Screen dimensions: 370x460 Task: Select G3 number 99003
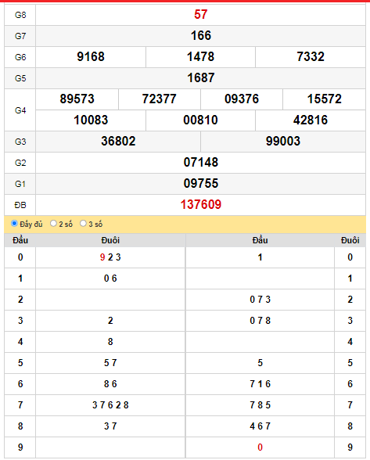(283, 141)
